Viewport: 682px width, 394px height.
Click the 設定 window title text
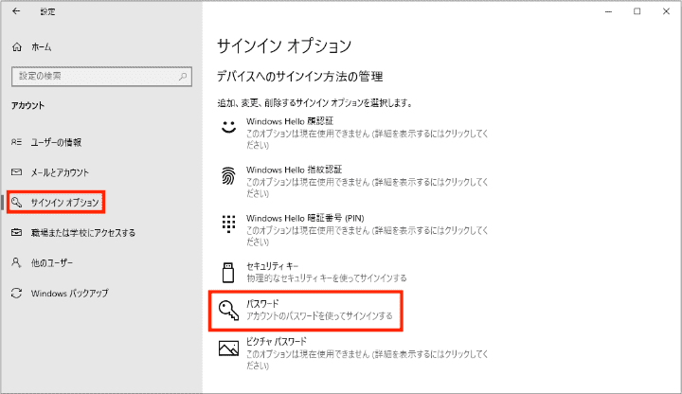[x=47, y=11]
